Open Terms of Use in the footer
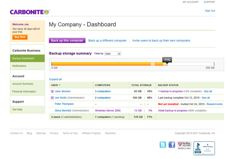The height and width of the screenshot is (159, 228). pos(70,133)
